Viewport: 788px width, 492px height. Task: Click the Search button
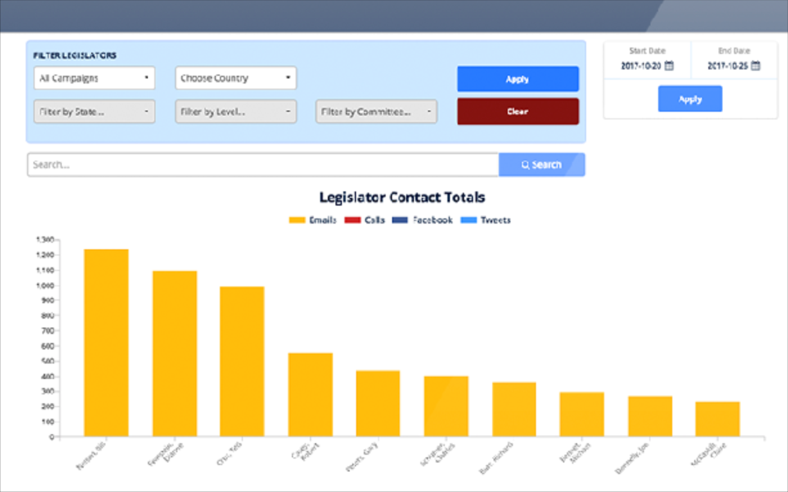tap(542, 164)
